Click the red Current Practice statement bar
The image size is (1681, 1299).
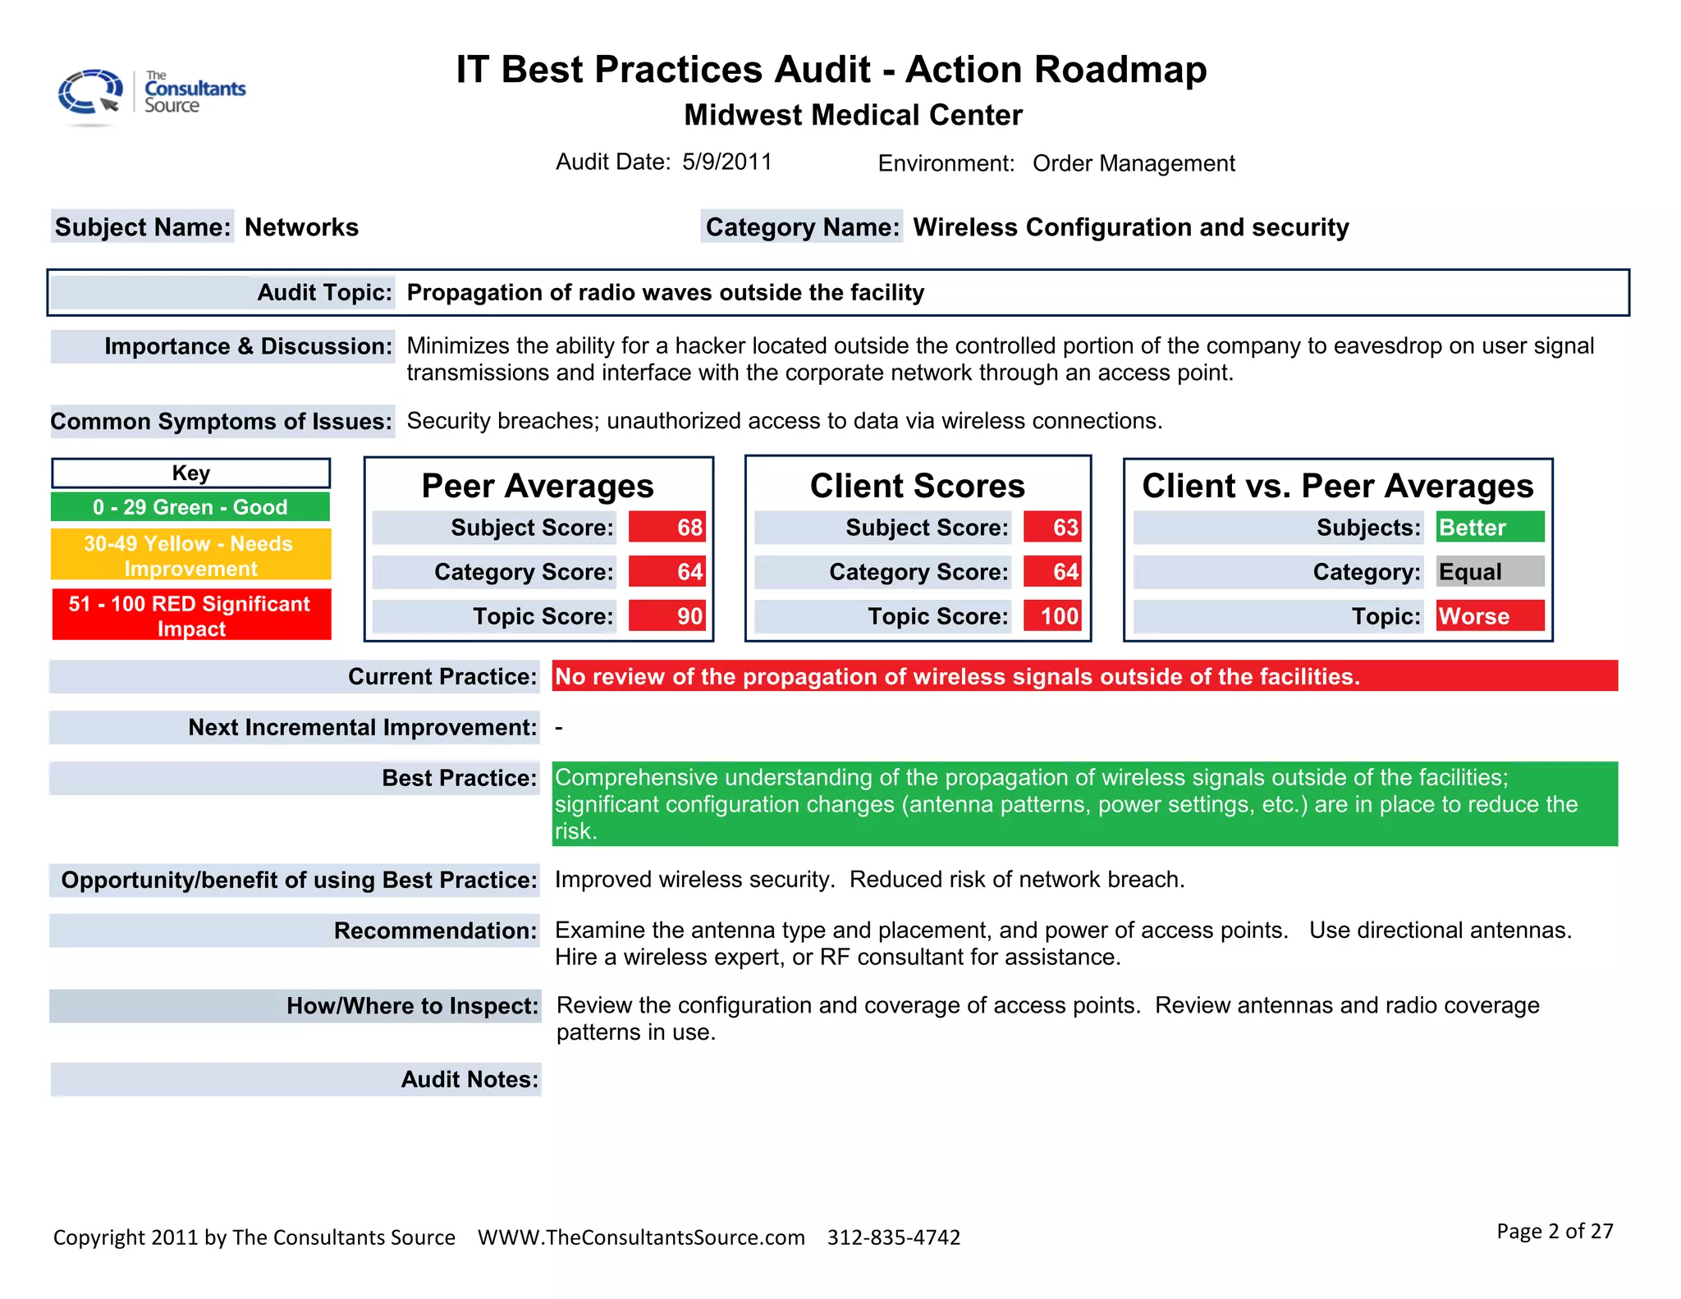[x=1083, y=676]
